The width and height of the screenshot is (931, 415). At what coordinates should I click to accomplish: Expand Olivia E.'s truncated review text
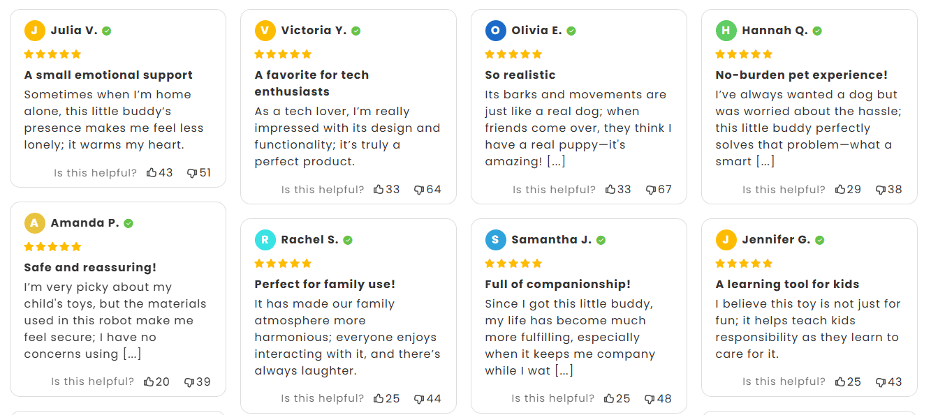[x=556, y=162]
